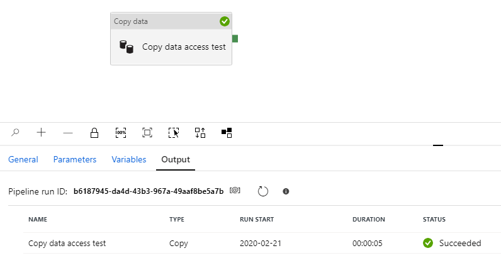Screen dimensions: 501x270
Task: Switch to the Parameters tab
Action: pos(75,160)
